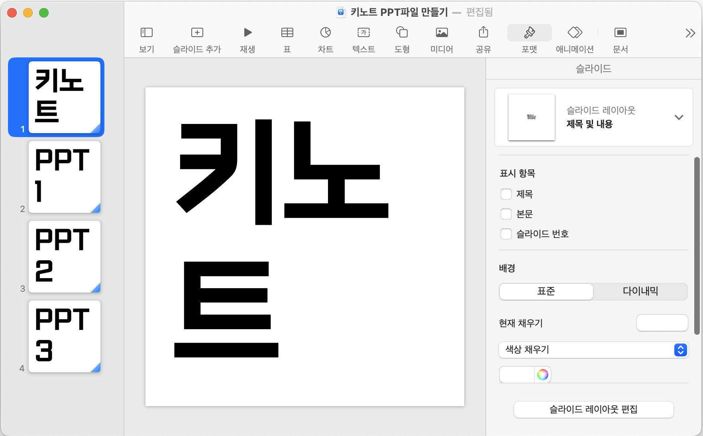The image size is (703, 436).
Task: Click the 편집됨 edited status in the title bar
Action: tap(479, 12)
